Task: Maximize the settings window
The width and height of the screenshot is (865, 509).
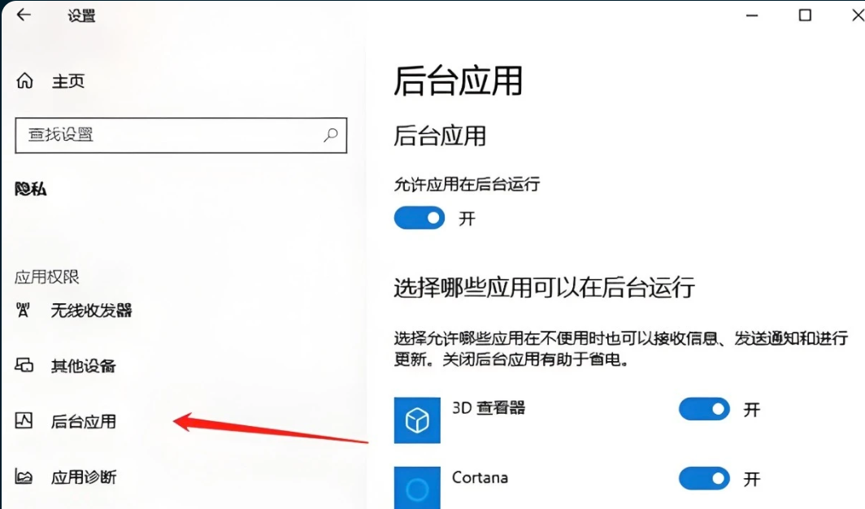Action: (805, 15)
